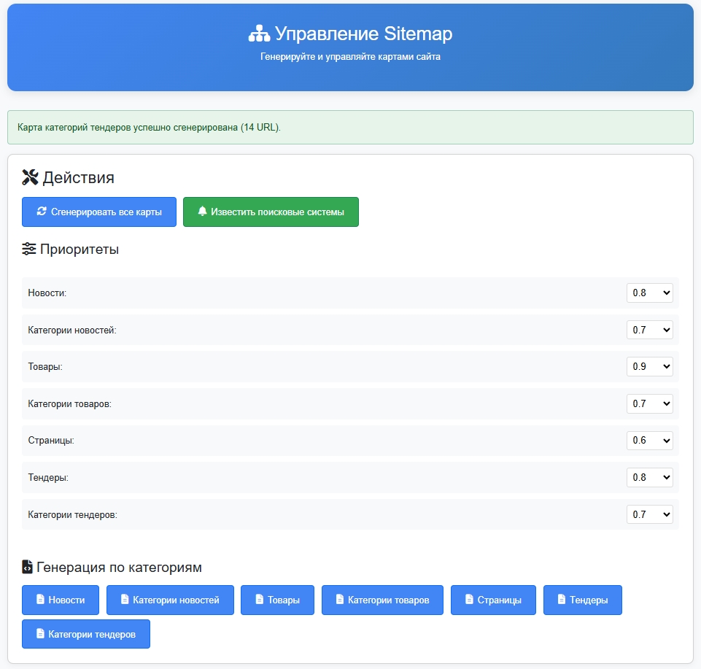The width and height of the screenshot is (701, 669).
Task: Click the bell icon in «Известить поисковые системы»
Action: (203, 212)
